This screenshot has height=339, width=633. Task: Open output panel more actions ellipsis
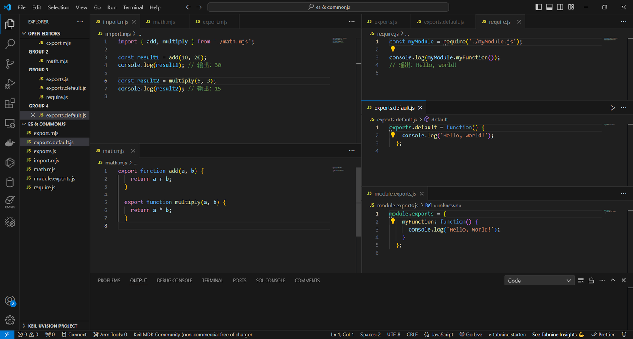(602, 280)
